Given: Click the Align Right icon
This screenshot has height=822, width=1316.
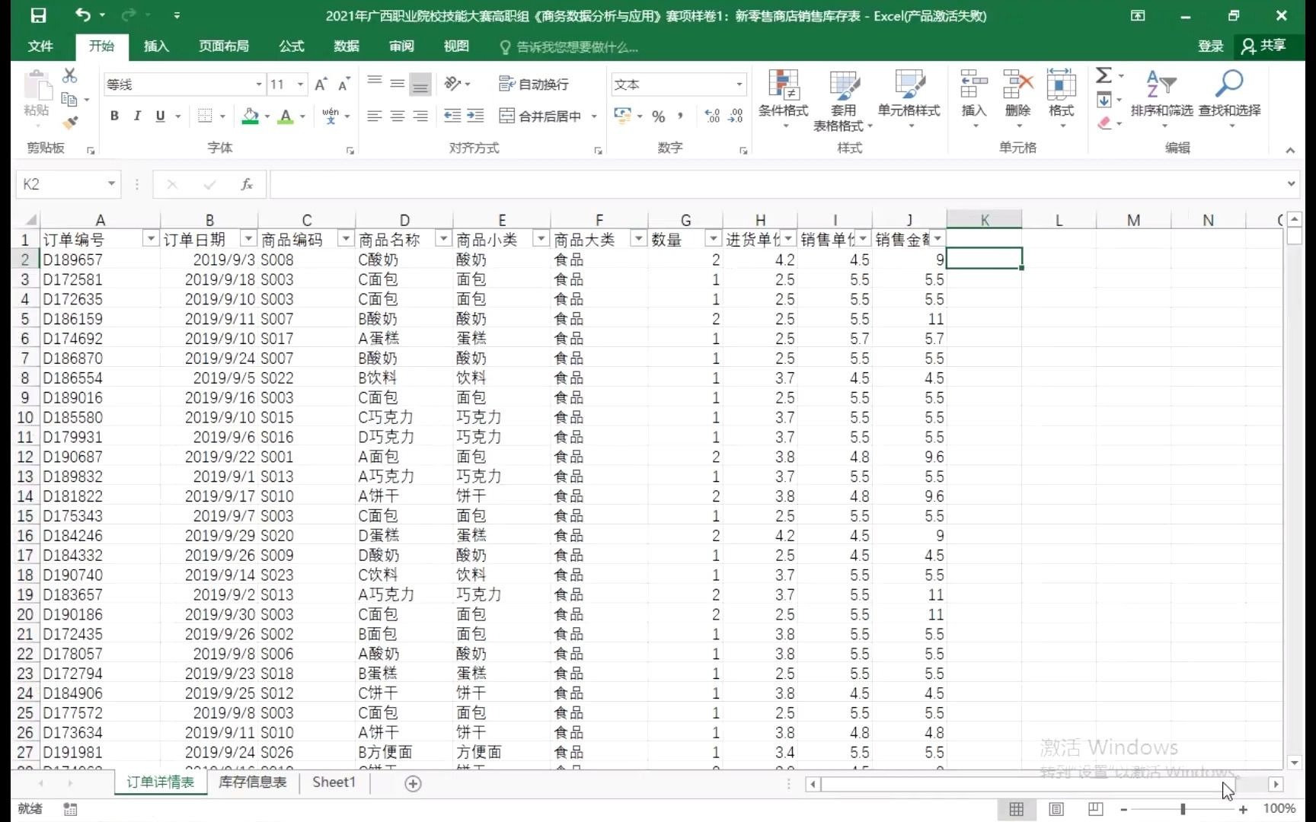Looking at the screenshot, I should point(420,116).
